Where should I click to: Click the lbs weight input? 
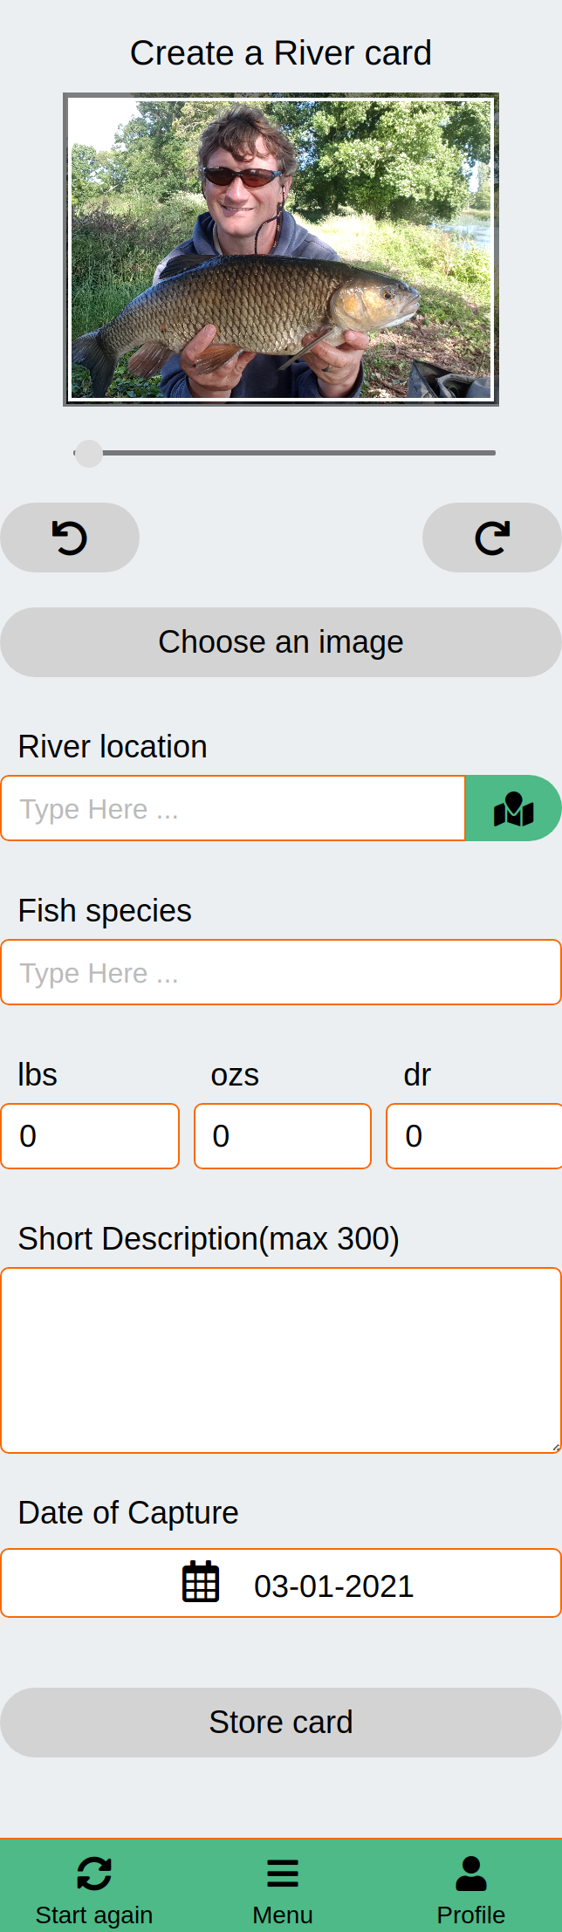90,1136
